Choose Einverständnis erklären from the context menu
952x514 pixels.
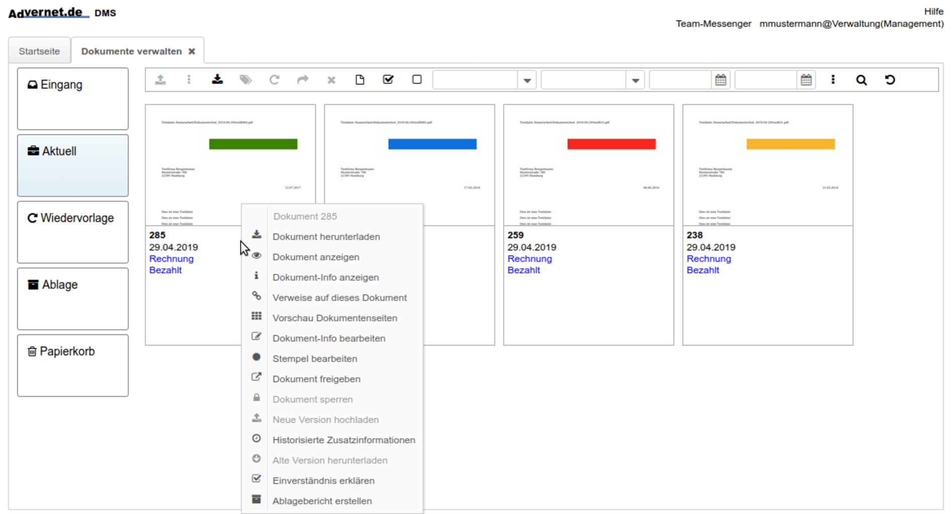coord(323,480)
